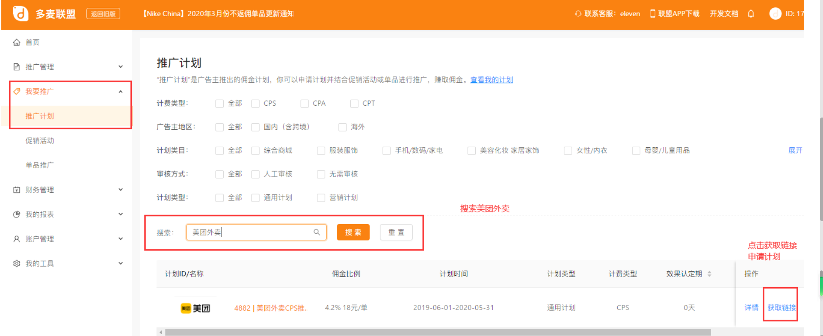This screenshot has height=336, width=823.
Task: Open 开发文档 in the top bar
Action: pyautogui.click(x=724, y=14)
